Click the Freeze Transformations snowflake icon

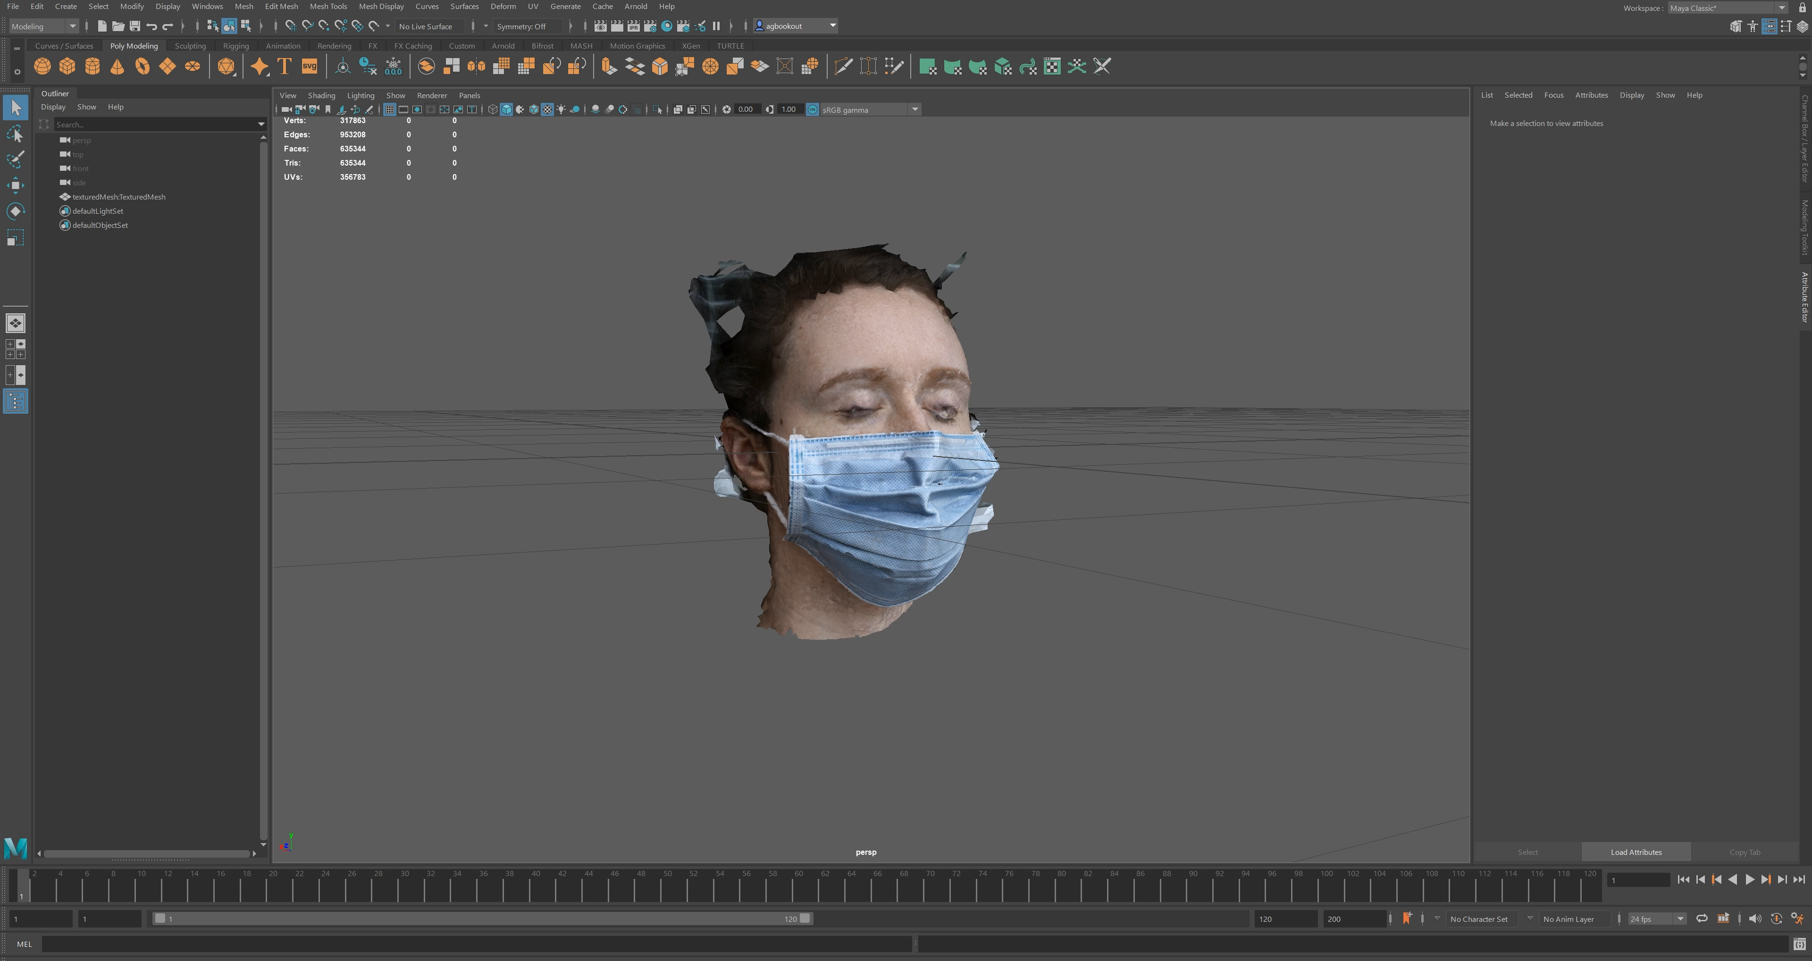393,66
